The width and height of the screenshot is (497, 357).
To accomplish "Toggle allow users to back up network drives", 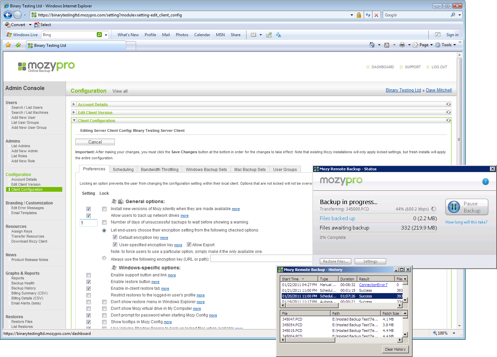I will coord(88,215).
